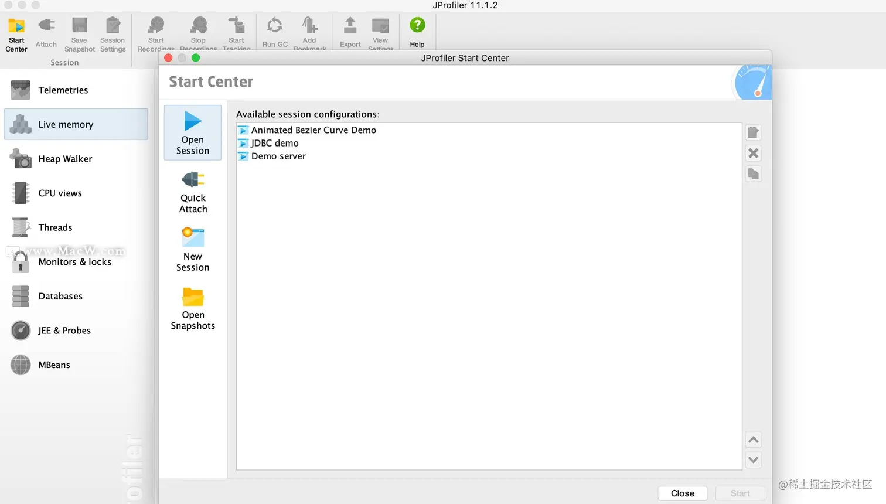Switch to the Quick Attach tab

(193, 192)
